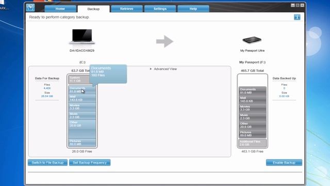Close the WD SmartWare window
Screen dimensions: 330x186
click(302, 5)
